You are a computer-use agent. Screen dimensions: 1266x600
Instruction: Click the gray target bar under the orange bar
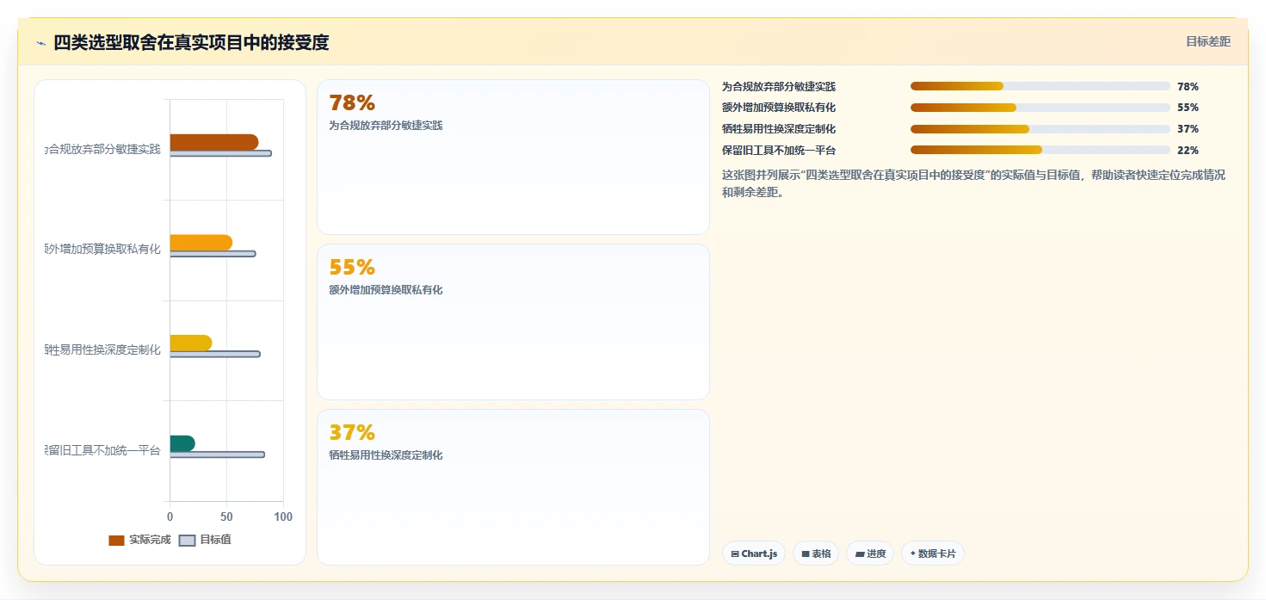[x=213, y=254]
